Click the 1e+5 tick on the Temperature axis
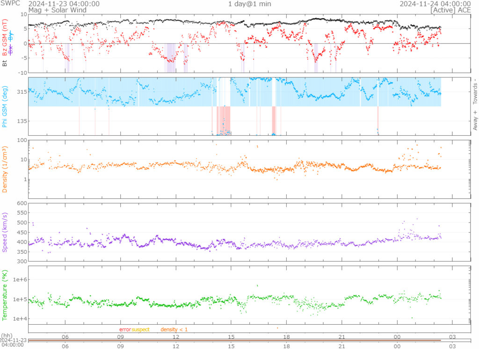Screen dimensions: 479x349 pos(20,300)
